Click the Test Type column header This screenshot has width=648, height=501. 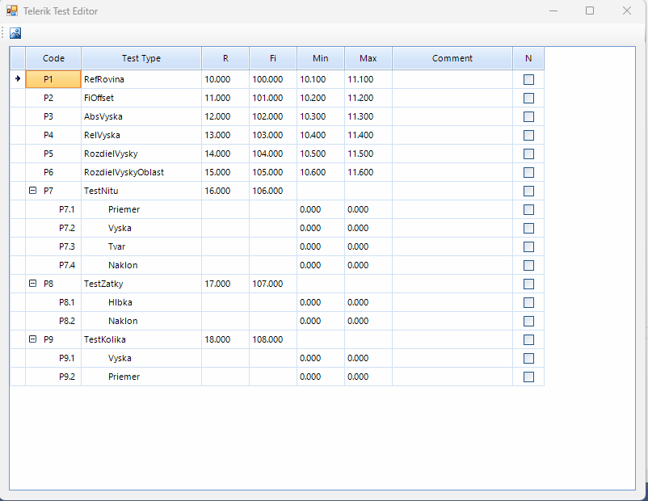coord(141,58)
